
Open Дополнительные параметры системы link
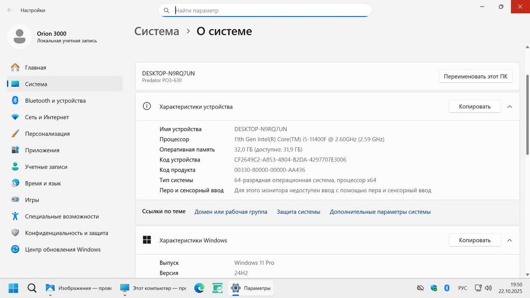click(380, 212)
